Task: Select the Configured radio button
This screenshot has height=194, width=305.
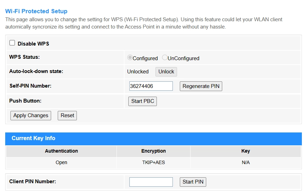Action: click(x=130, y=58)
